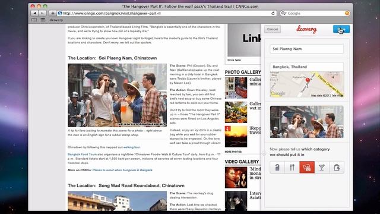Go forward with Safari forward arrow
Screen dimensions: 380x214
(42, 13)
